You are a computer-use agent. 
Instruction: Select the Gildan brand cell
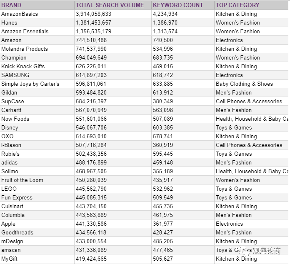coord(37,92)
